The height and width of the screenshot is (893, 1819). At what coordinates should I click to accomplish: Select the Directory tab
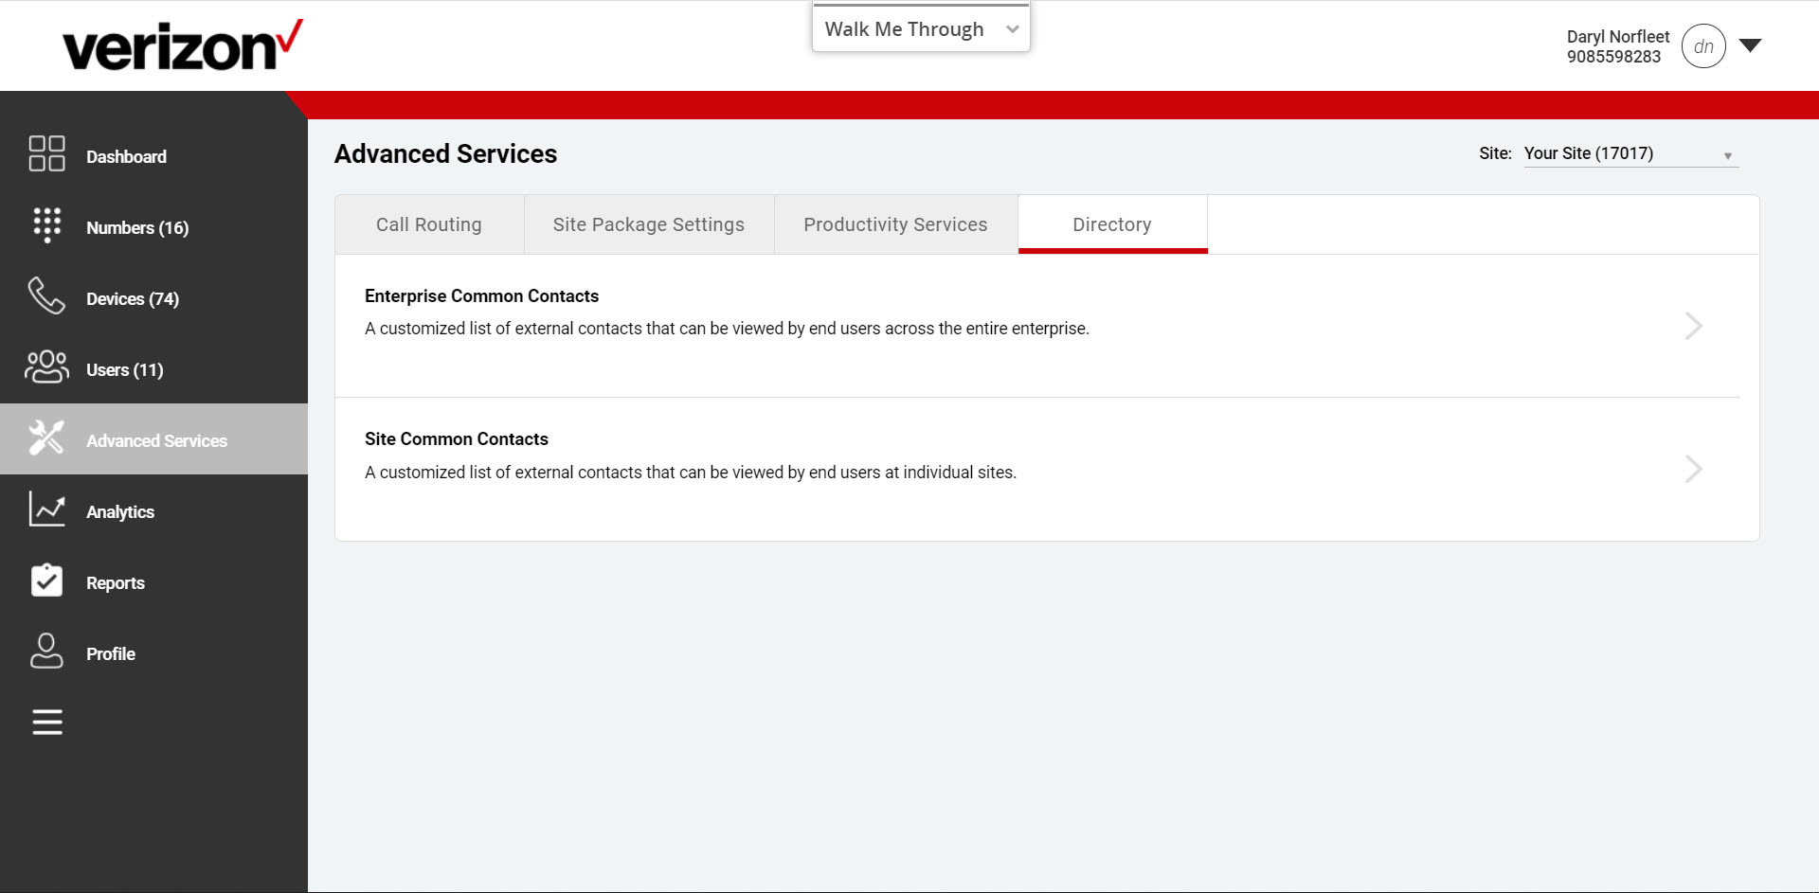1112,224
